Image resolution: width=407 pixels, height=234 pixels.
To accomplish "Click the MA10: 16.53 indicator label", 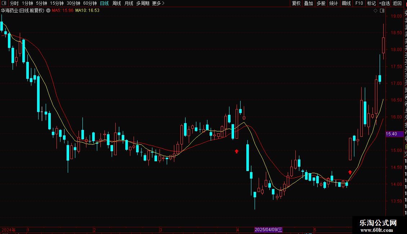I will [x=87, y=10].
